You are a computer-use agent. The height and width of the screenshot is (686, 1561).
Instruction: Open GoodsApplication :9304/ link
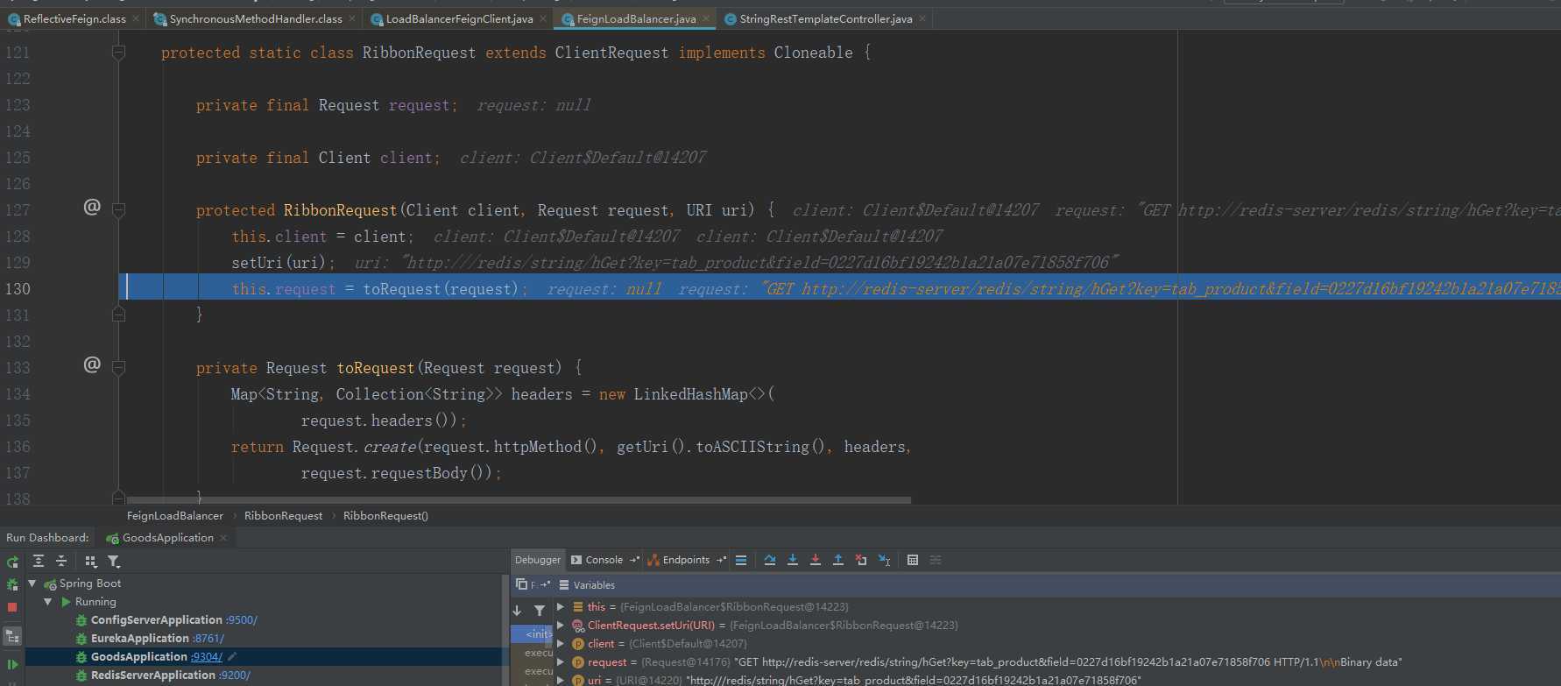pyautogui.click(x=207, y=657)
